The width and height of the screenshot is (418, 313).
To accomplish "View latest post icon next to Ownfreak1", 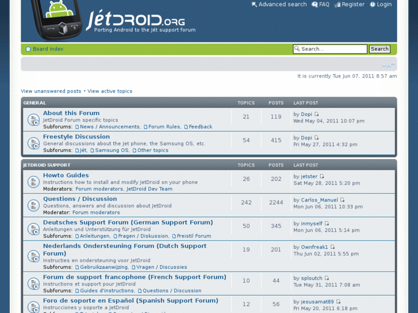I will click(x=332, y=247).
